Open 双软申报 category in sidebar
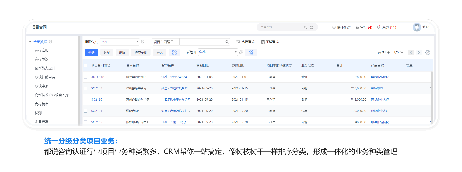 42,86
